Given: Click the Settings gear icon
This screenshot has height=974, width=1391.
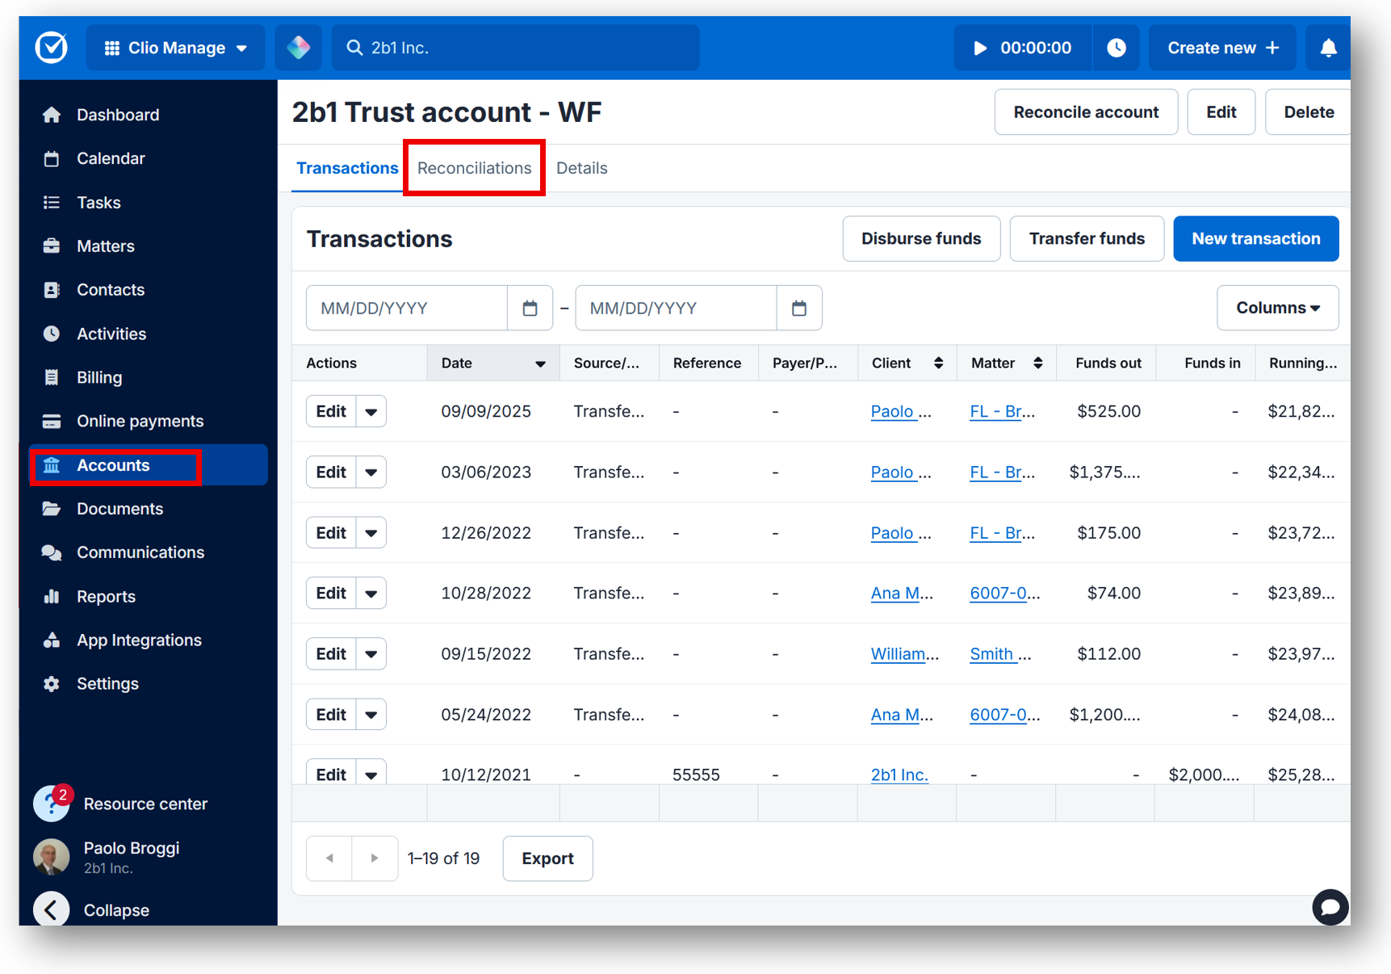Looking at the screenshot, I should tap(52, 683).
